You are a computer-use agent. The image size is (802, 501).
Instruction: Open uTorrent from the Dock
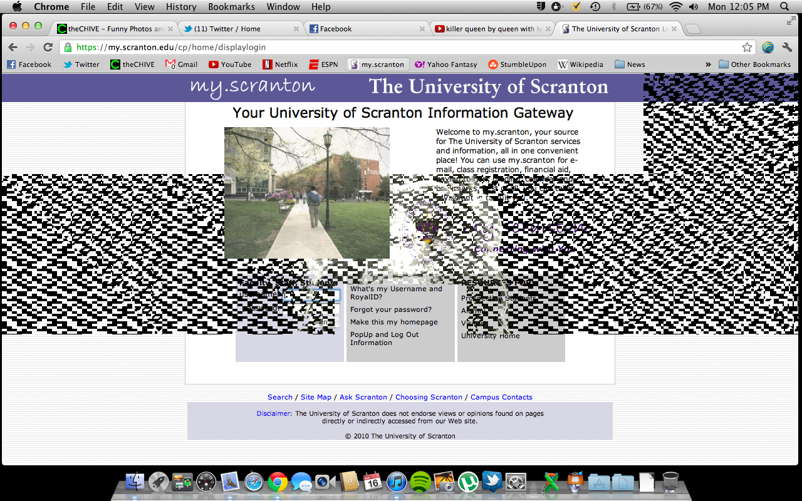coord(468,481)
